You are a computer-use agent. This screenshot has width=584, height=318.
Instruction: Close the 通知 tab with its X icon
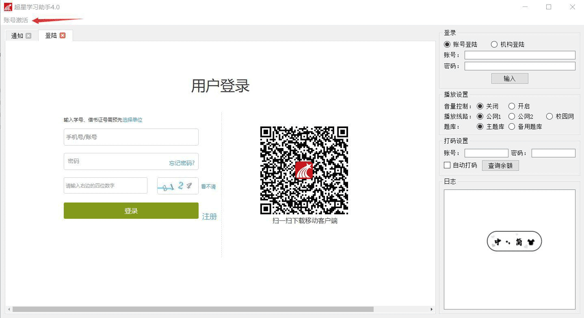[x=28, y=36]
